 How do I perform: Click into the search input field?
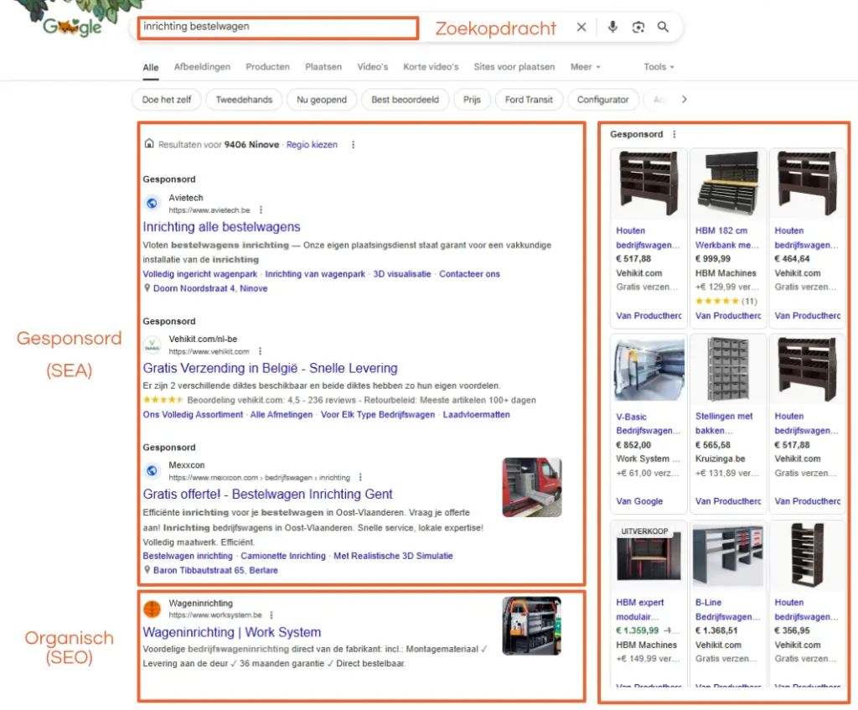click(277, 27)
